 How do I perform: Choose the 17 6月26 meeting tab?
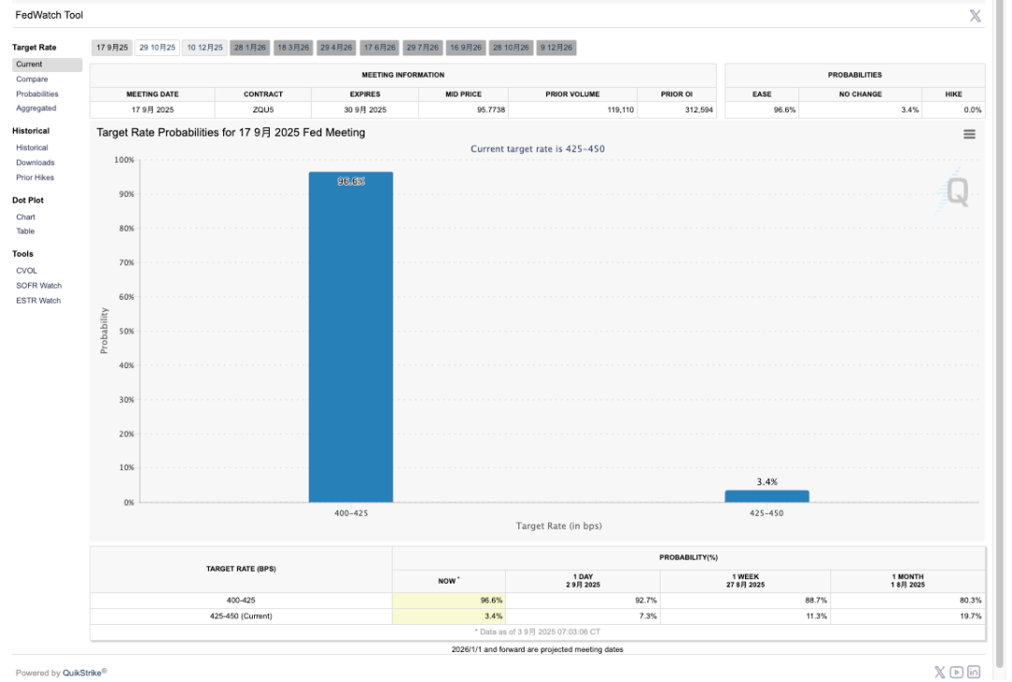pyautogui.click(x=379, y=48)
